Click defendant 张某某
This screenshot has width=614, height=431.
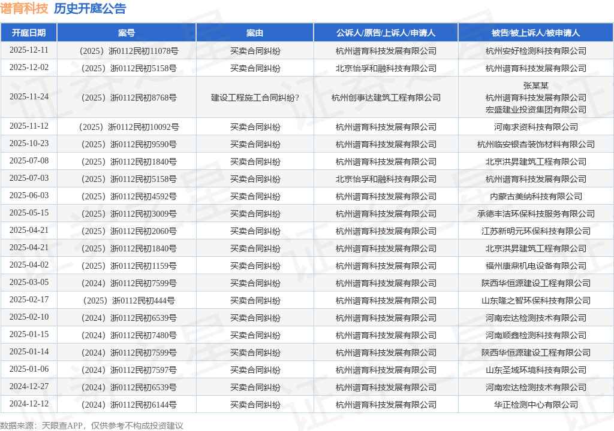click(535, 86)
